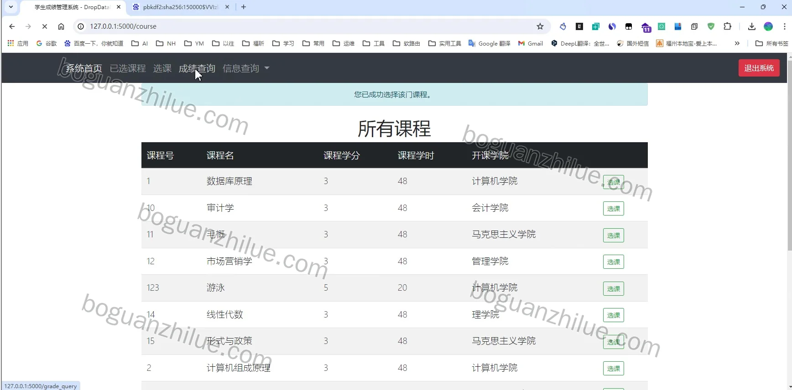This screenshot has width=792, height=390.
Task: Open the extensions puzzle icon
Action: click(x=728, y=26)
